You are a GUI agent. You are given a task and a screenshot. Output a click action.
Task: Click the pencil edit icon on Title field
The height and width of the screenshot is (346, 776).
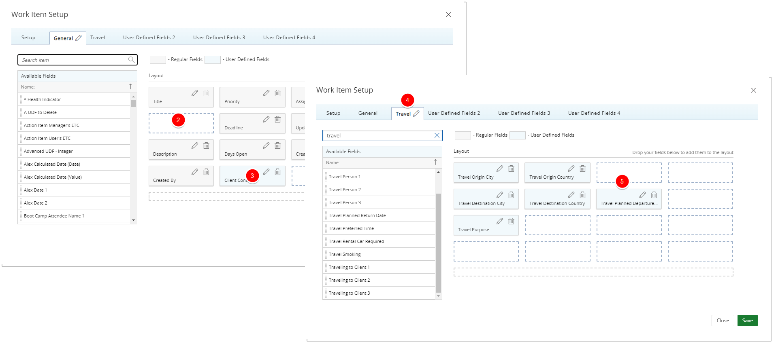[x=195, y=93]
